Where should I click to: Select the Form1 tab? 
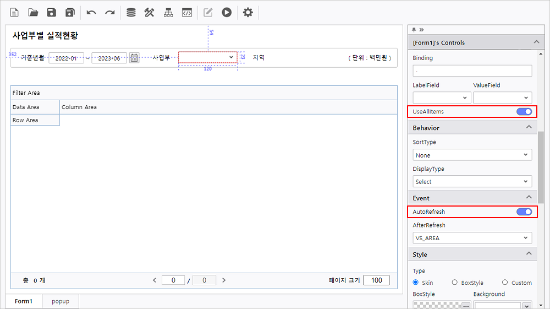click(x=24, y=301)
